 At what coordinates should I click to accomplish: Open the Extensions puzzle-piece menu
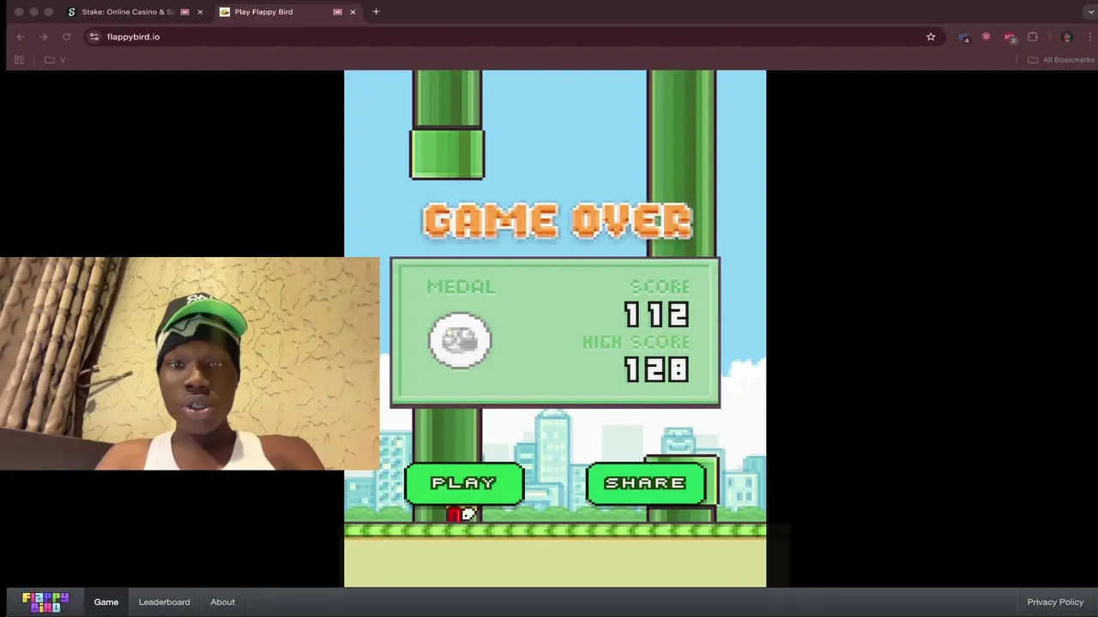click(1033, 37)
